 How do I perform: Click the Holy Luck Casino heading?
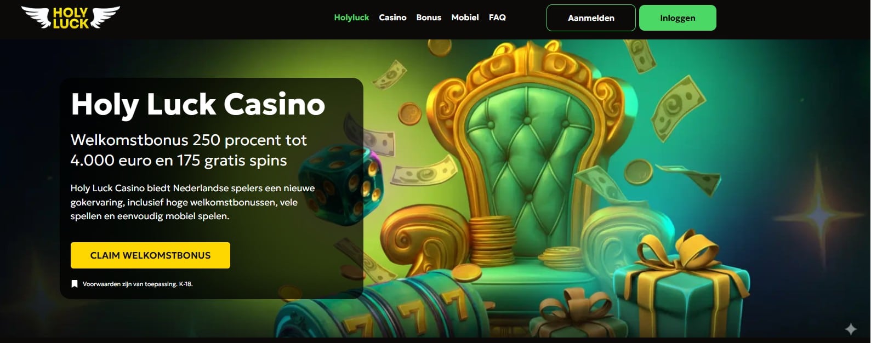[x=198, y=104]
